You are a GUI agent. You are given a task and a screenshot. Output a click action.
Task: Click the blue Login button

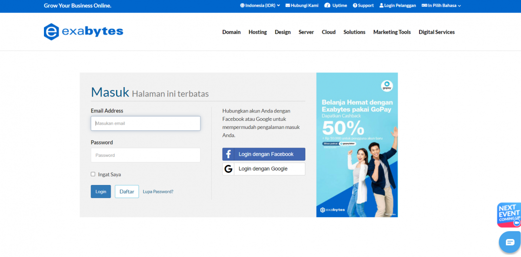point(100,192)
